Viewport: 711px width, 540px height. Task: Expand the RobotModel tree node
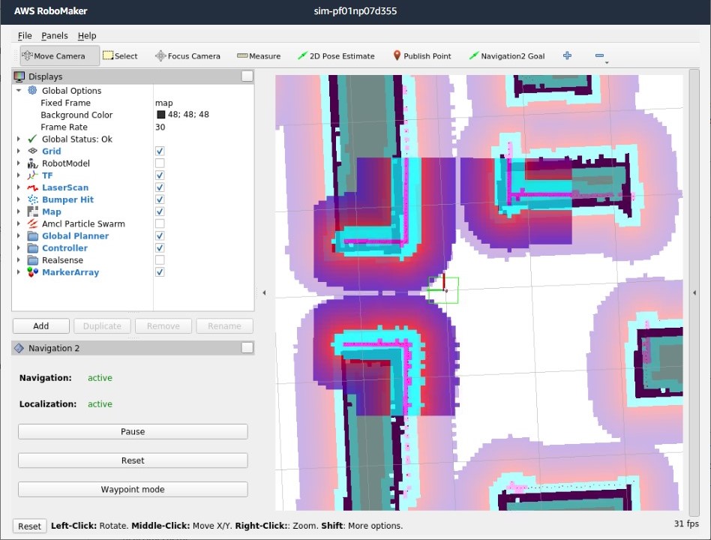click(19, 163)
